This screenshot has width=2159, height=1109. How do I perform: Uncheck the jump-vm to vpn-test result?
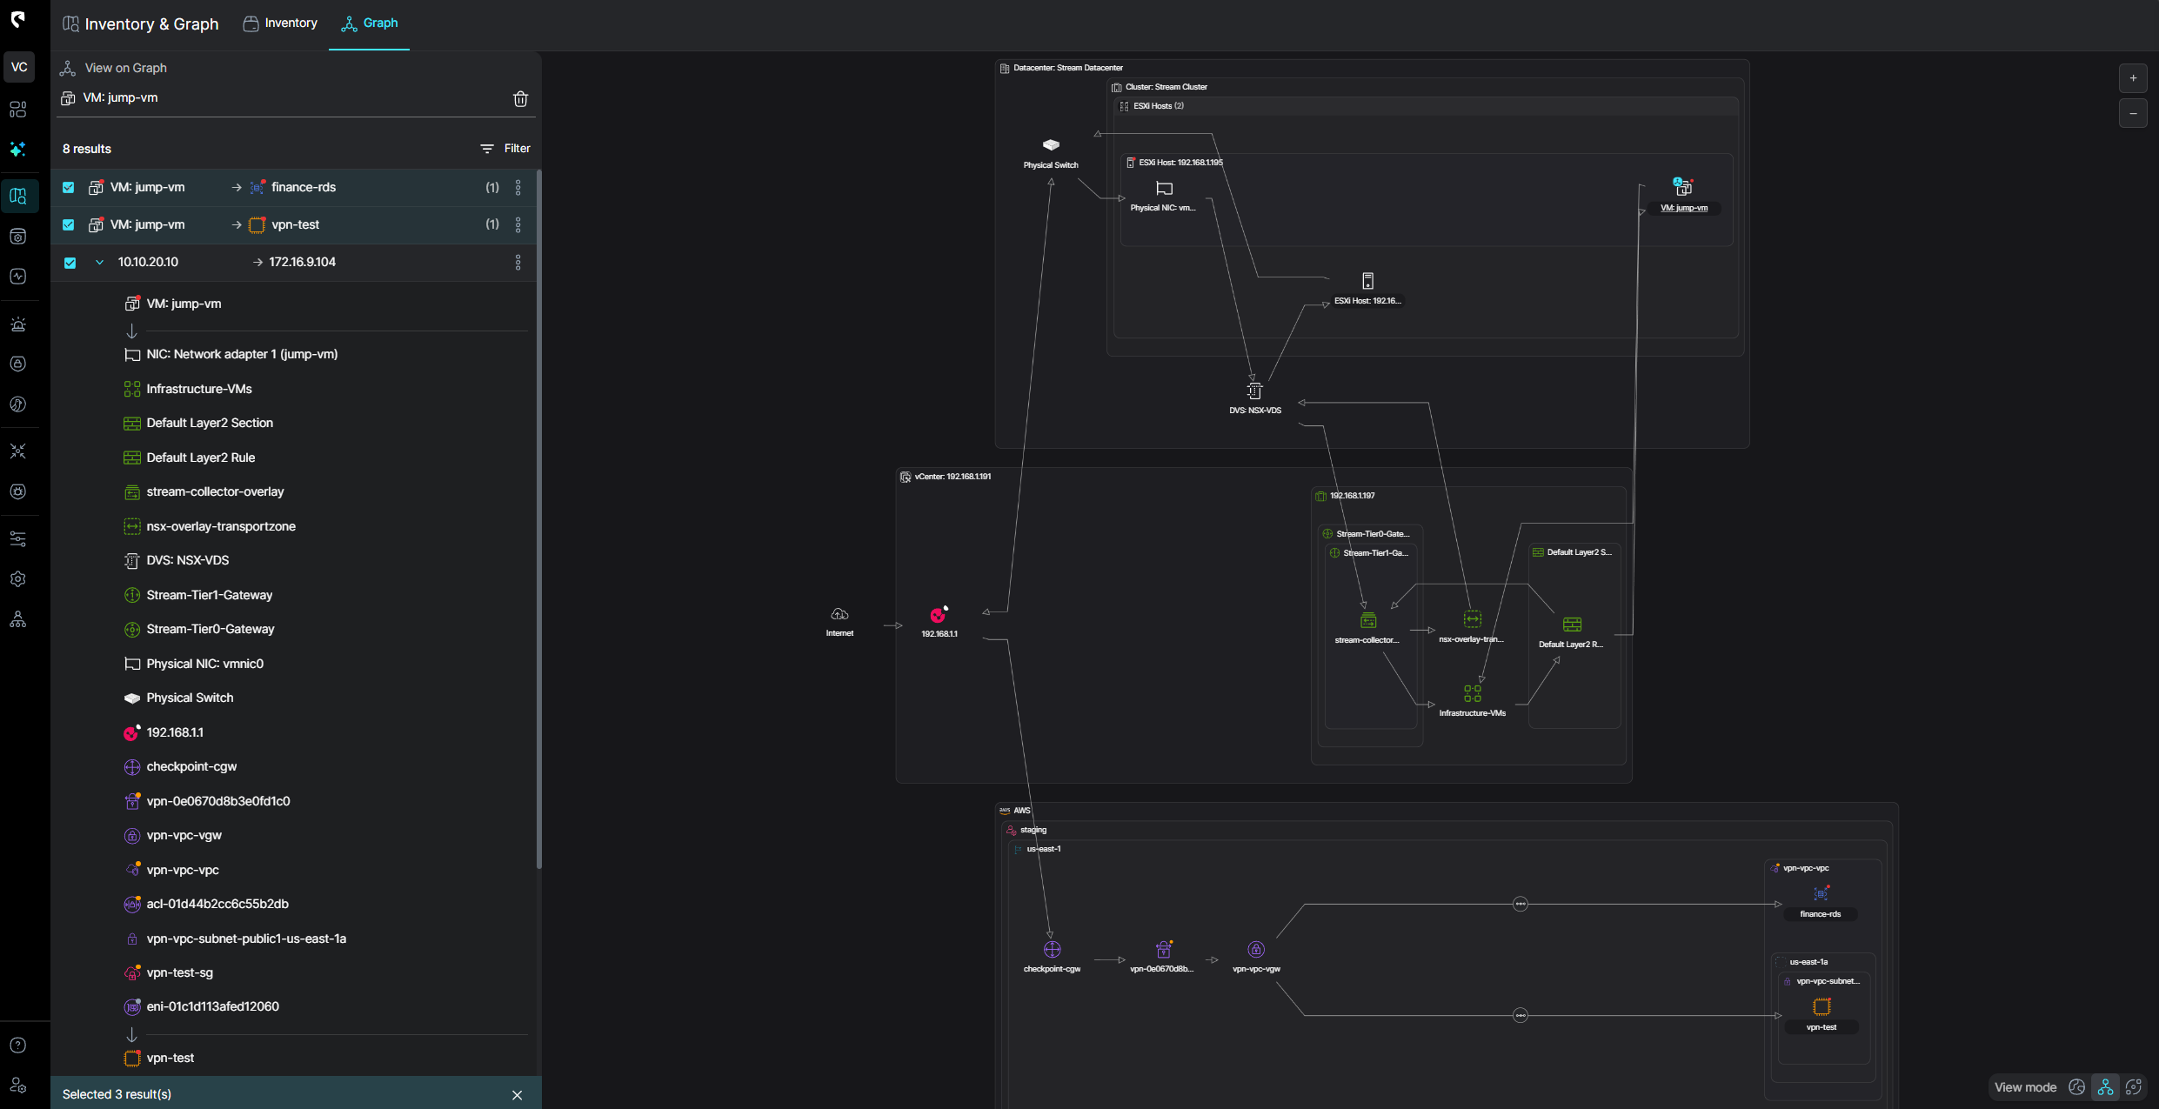point(69,225)
